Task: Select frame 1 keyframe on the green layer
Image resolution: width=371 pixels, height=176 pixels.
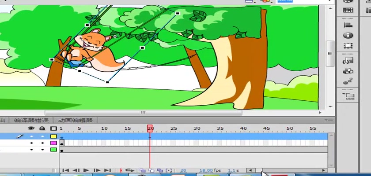Action: (x=62, y=150)
